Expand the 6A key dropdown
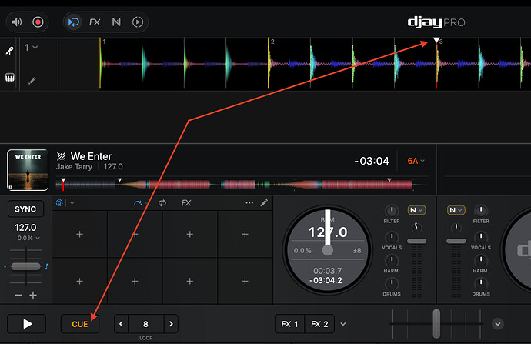Image resolution: width=531 pixels, height=344 pixels. (x=416, y=161)
